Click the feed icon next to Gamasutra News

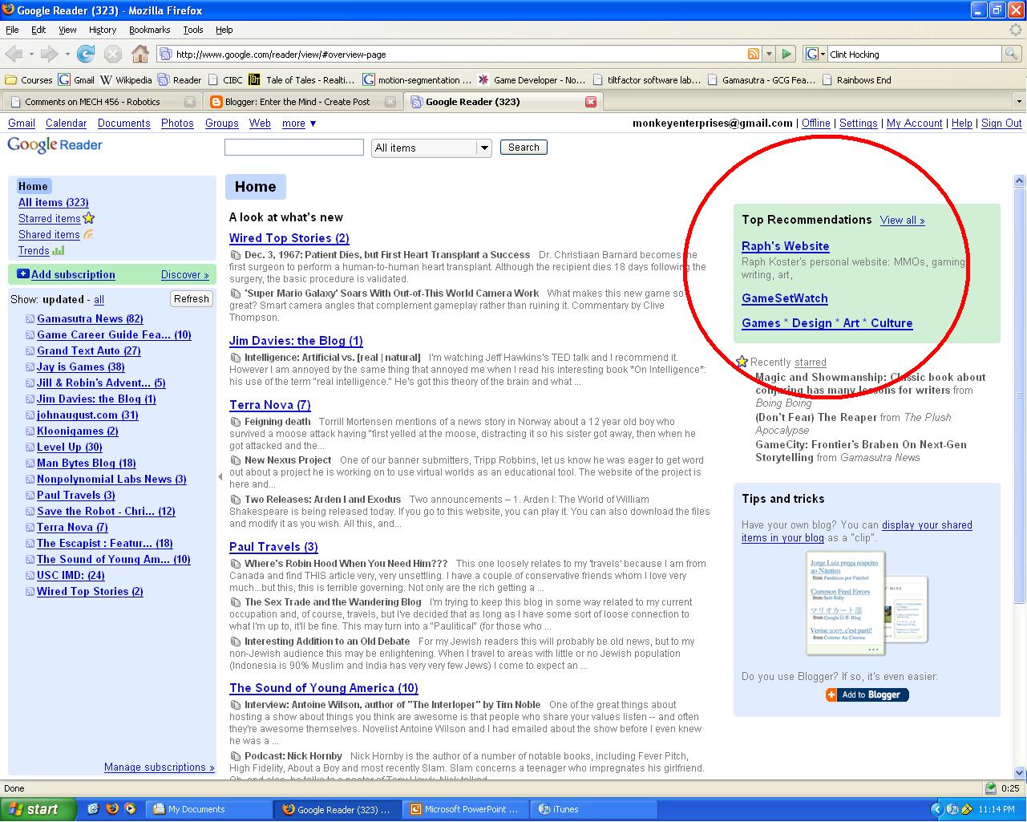30,319
